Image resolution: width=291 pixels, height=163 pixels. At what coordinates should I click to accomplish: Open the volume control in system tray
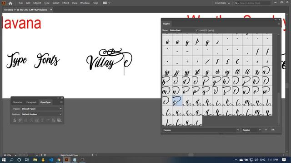(x=256, y=160)
